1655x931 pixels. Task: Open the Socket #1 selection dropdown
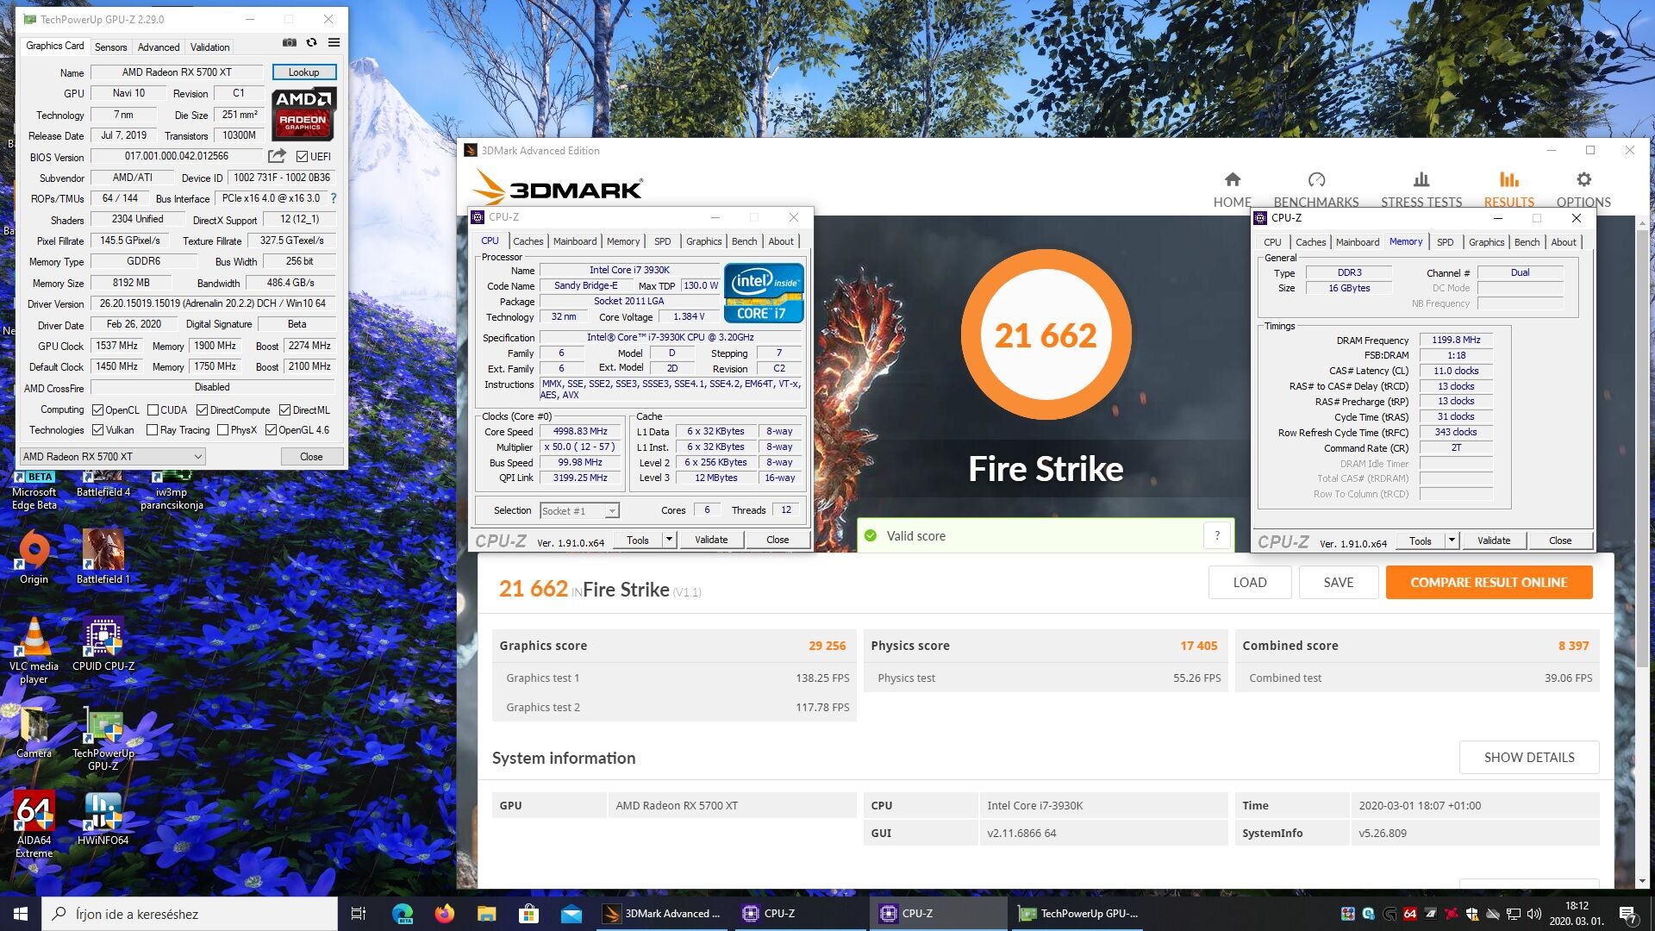579,510
